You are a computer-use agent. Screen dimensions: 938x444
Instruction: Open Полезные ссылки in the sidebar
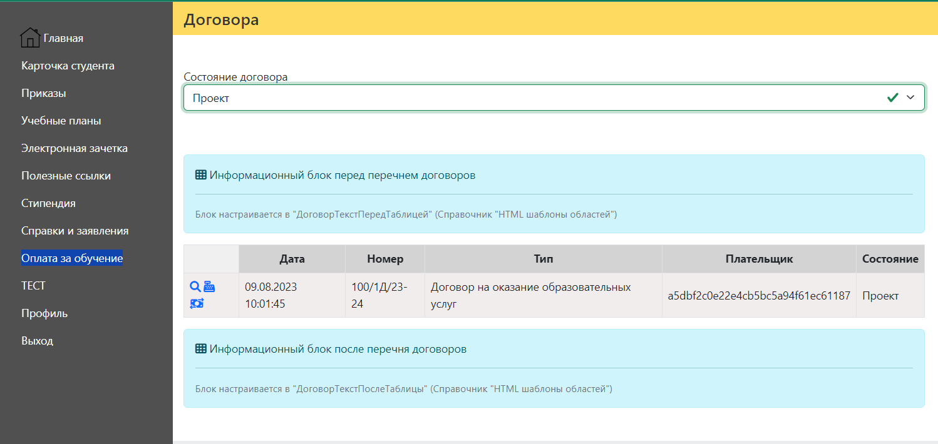(x=66, y=176)
